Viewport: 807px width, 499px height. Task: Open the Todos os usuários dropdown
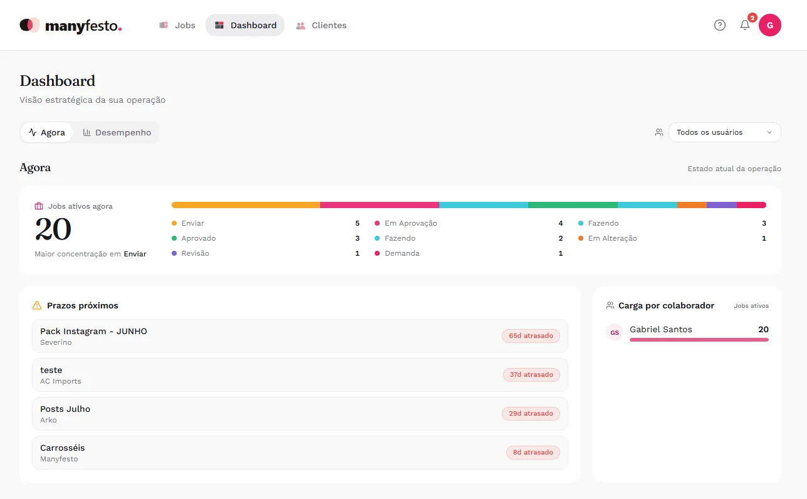725,132
